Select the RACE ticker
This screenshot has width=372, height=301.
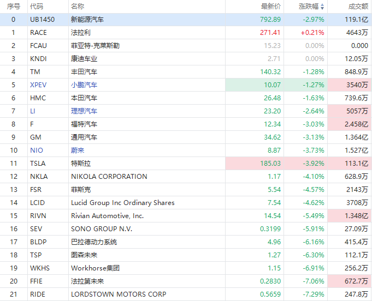(x=38, y=32)
